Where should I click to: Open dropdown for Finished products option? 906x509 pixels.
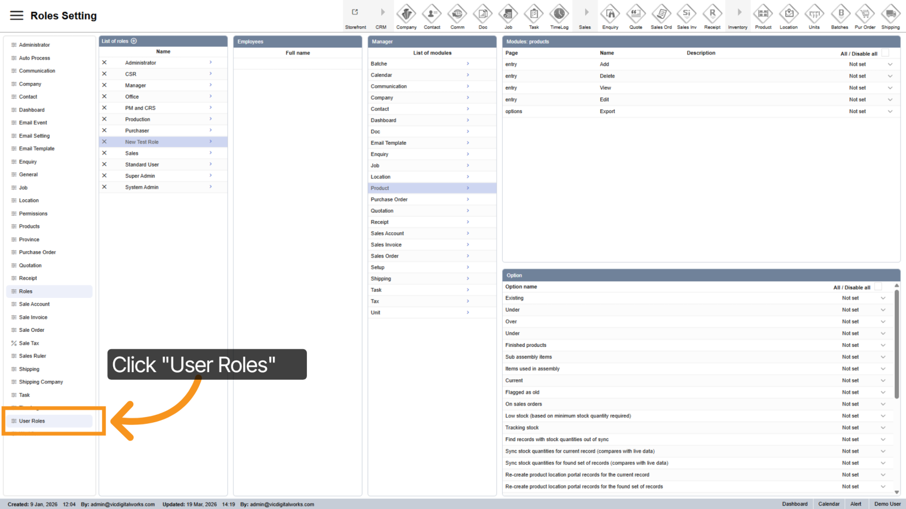coord(883,345)
